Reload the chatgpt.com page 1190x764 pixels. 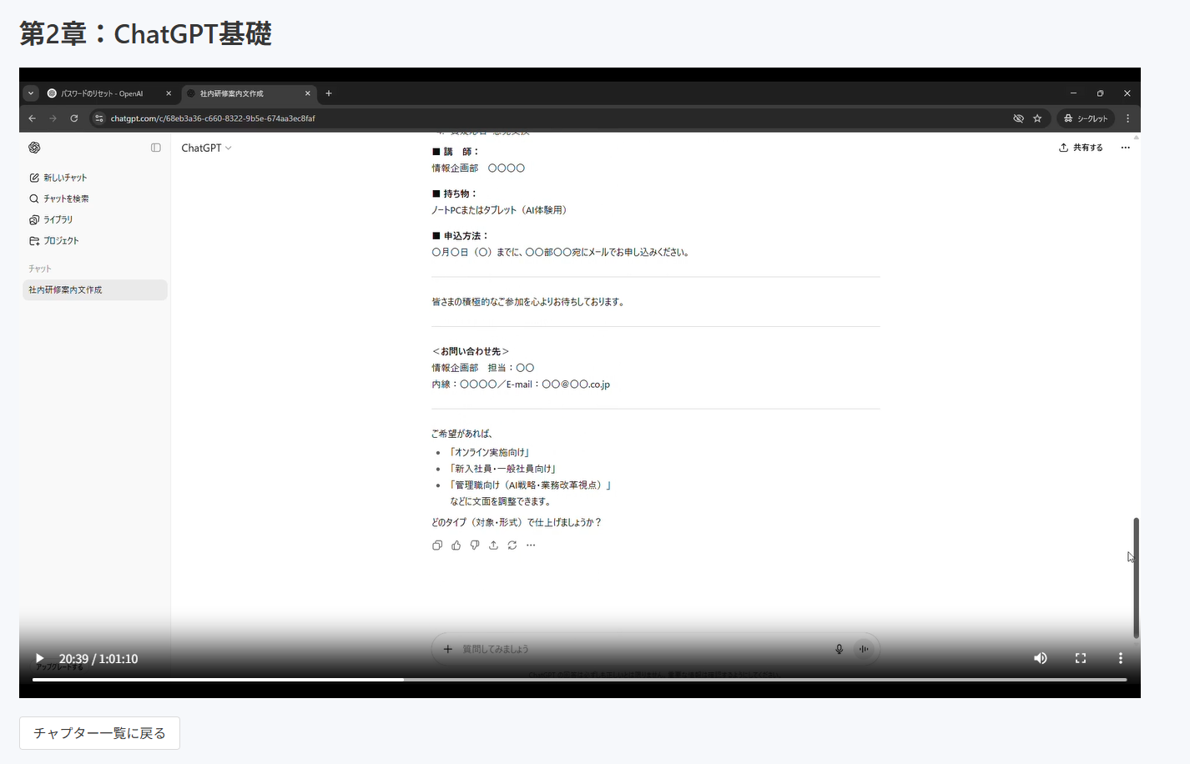coord(74,118)
